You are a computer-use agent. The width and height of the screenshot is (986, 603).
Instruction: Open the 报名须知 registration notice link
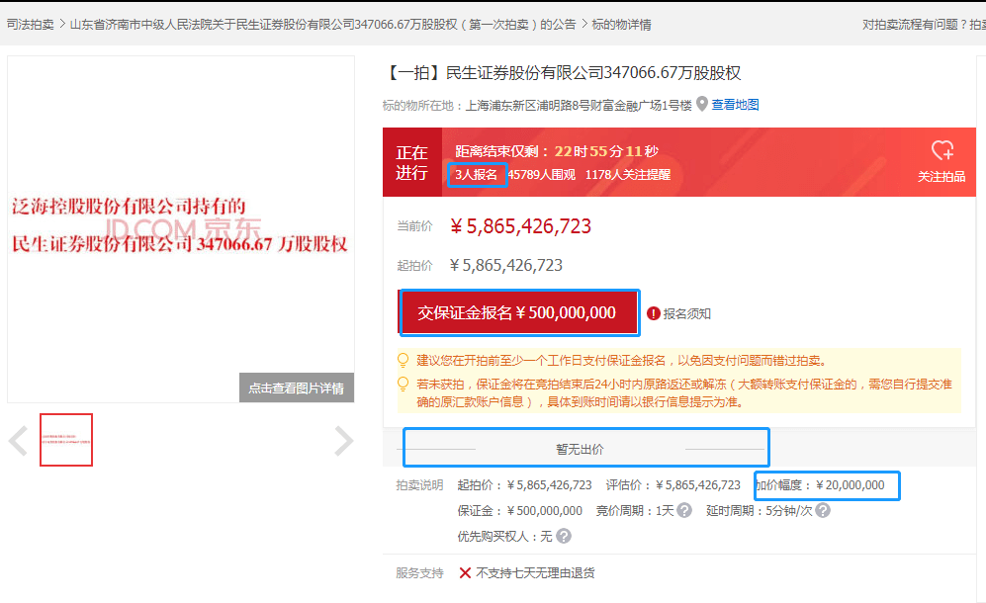coord(686,313)
